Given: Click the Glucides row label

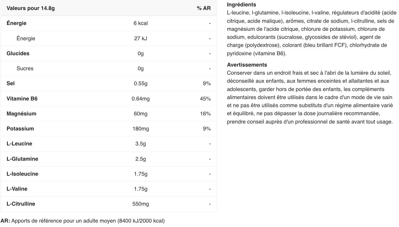Looking at the screenshot, I should coord(18,54).
